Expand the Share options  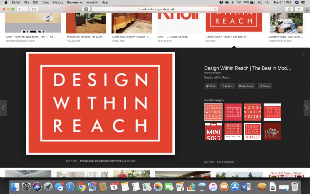[x=264, y=86]
